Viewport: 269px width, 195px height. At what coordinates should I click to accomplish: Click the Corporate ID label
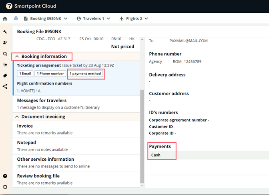tap(161, 133)
